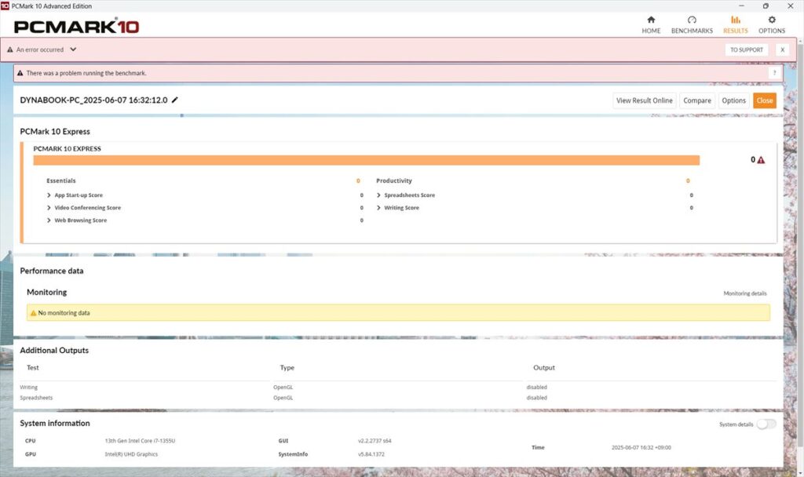Click the orange Close button

pos(765,100)
